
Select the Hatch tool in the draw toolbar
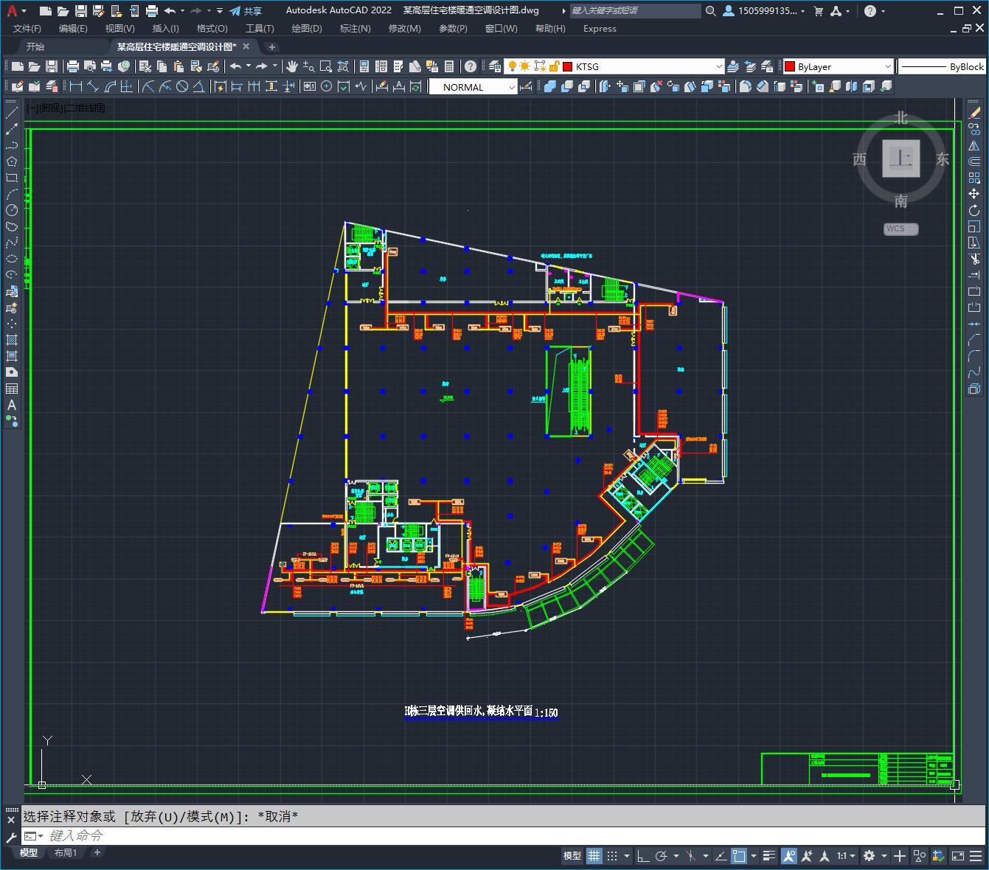tap(12, 340)
